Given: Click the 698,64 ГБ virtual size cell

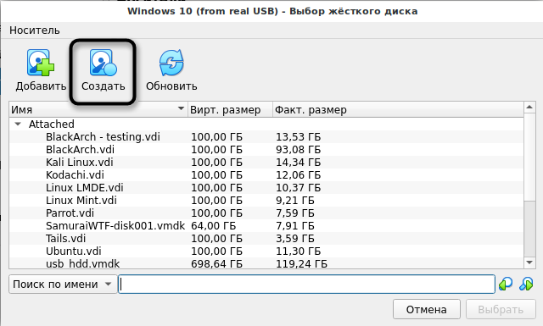Looking at the screenshot, I should (217, 264).
